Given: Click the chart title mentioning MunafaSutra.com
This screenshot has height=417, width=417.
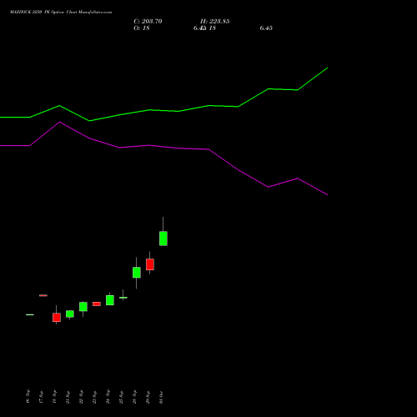Looking at the screenshot, I should point(61,13).
